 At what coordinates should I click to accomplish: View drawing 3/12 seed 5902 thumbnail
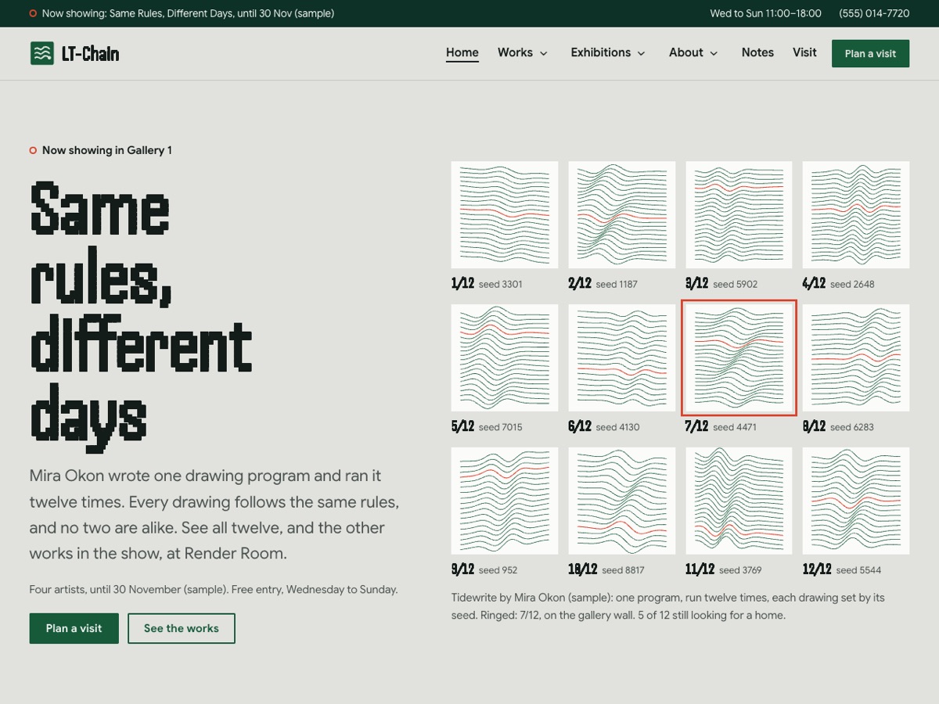[739, 214]
